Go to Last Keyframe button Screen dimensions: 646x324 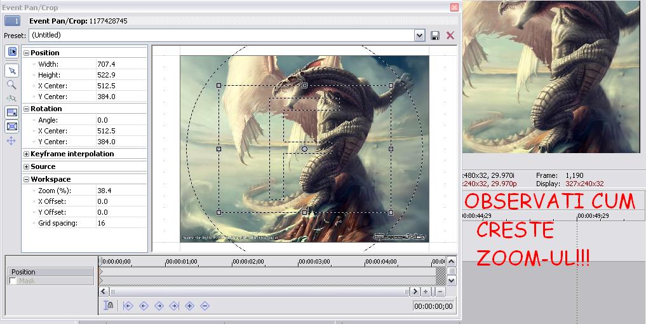174,306
